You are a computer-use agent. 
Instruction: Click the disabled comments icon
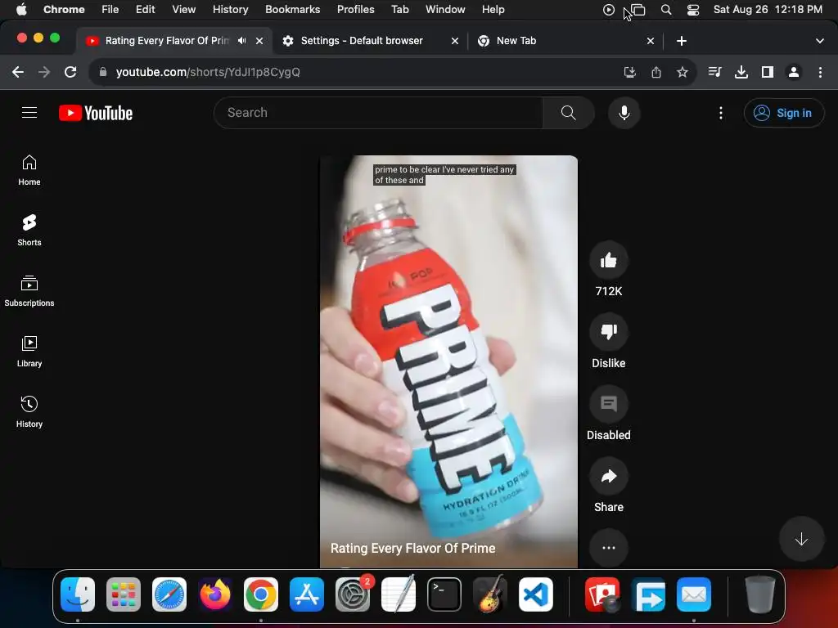[x=608, y=404]
